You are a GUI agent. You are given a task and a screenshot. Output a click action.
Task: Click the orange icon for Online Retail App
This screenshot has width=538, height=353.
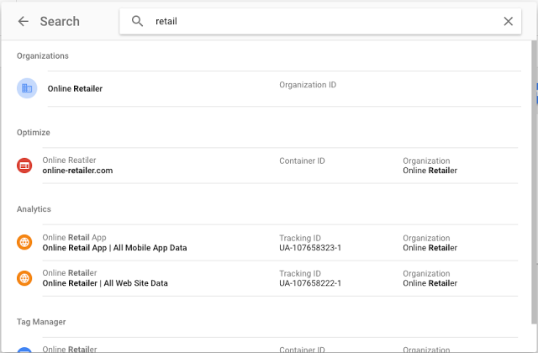[x=24, y=242]
